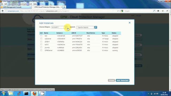Click the volume speaker tray icon
171x96 pixels.
pyautogui.click(x=157, y=94)
